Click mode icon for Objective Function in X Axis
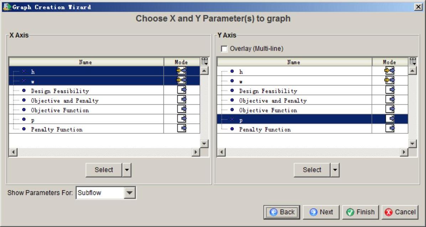 (181, 109)
